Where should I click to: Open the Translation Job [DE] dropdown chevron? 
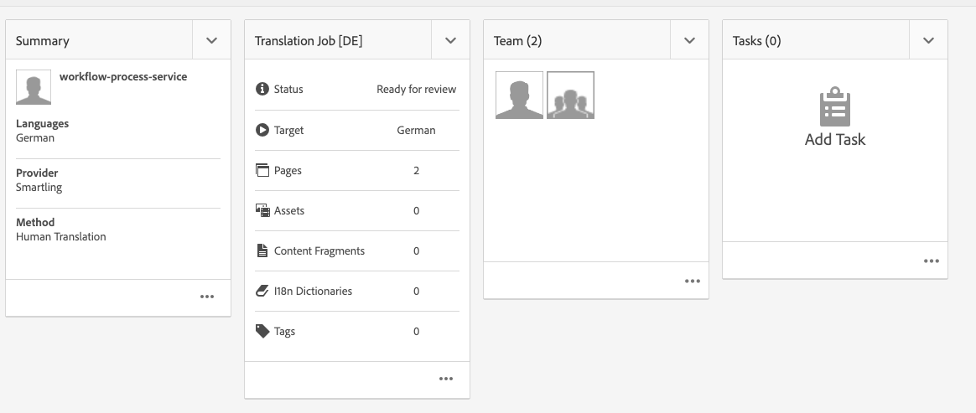coord(450,40)
